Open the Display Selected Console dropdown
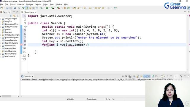The height and width of the screenshot is (107, 190). 159,76
